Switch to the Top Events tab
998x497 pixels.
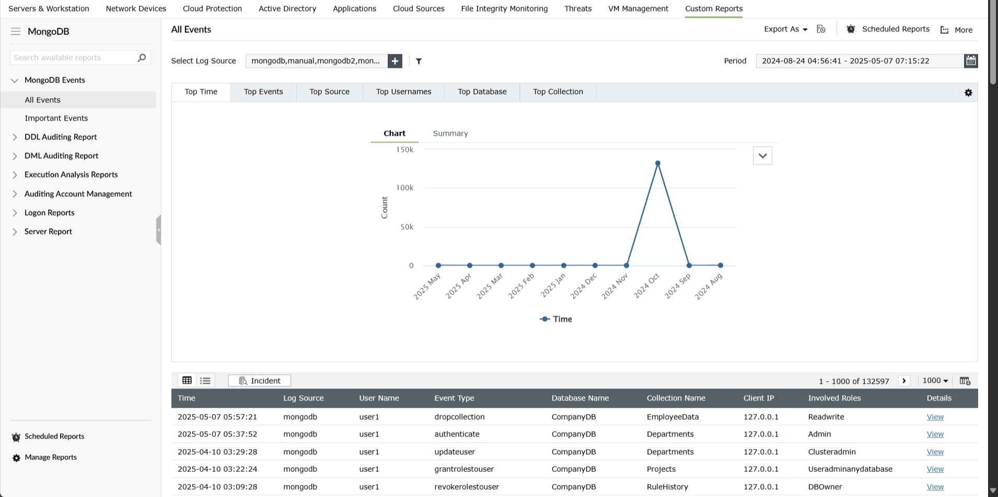(263, 92)
